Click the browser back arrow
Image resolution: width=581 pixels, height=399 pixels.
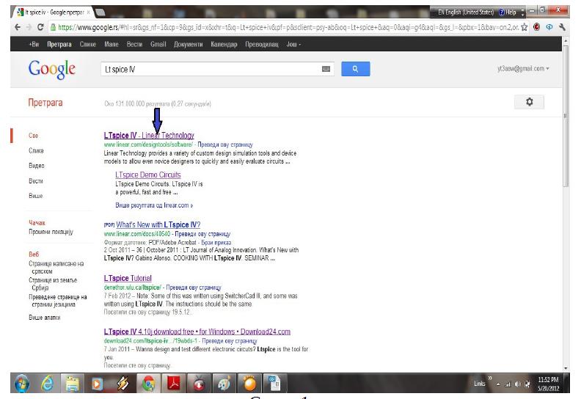click(x=17, y=27)
